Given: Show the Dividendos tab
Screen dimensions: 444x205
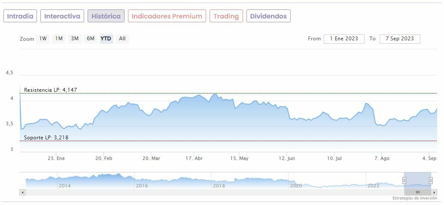Looking at the screenshot, I should [268, 16].
